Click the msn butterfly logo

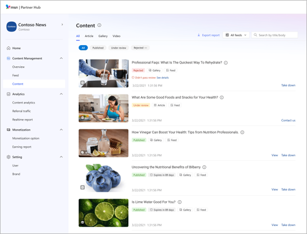point(8,6)
